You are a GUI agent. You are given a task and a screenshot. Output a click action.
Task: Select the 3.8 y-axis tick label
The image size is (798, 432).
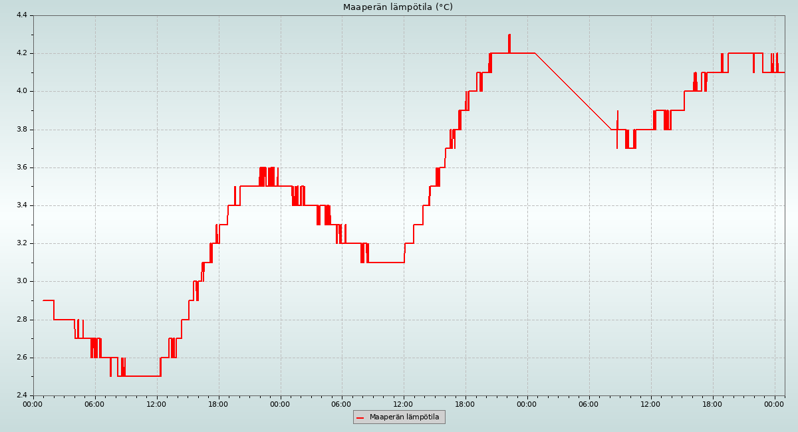(21, 130)
